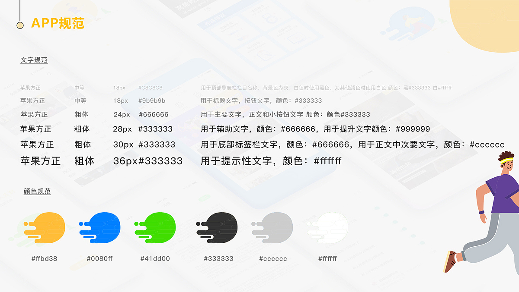Viewport: 519px width, 292px height.
Task: Click the #ffffff label under the white blob
Action: (x=327, y=259)
